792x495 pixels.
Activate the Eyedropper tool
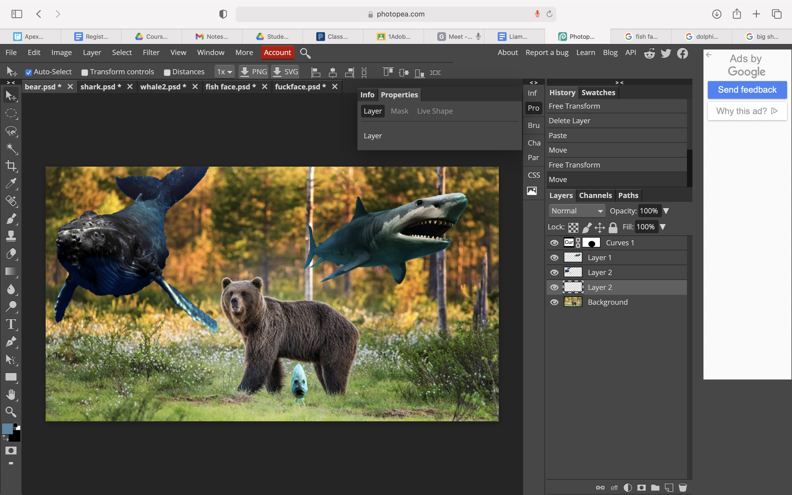click(11, 184)
